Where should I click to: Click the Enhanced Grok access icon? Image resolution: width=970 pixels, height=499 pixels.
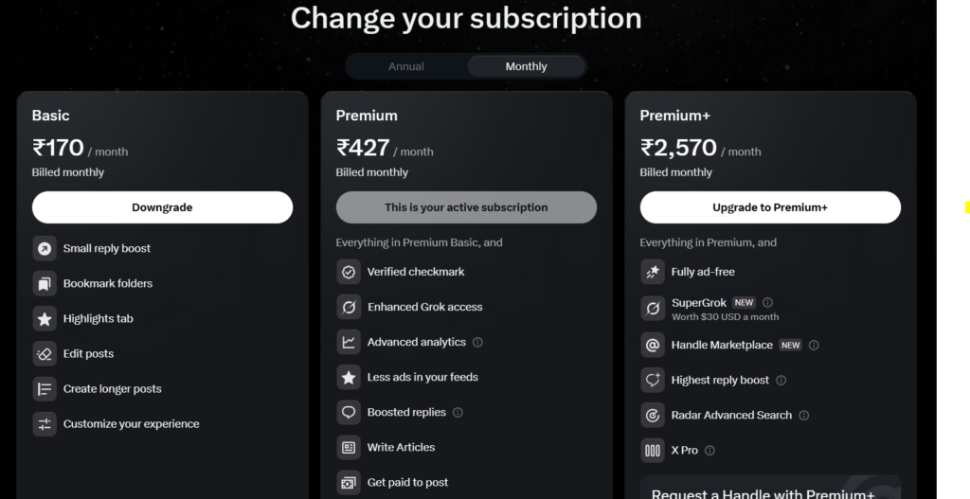point(349,307)
